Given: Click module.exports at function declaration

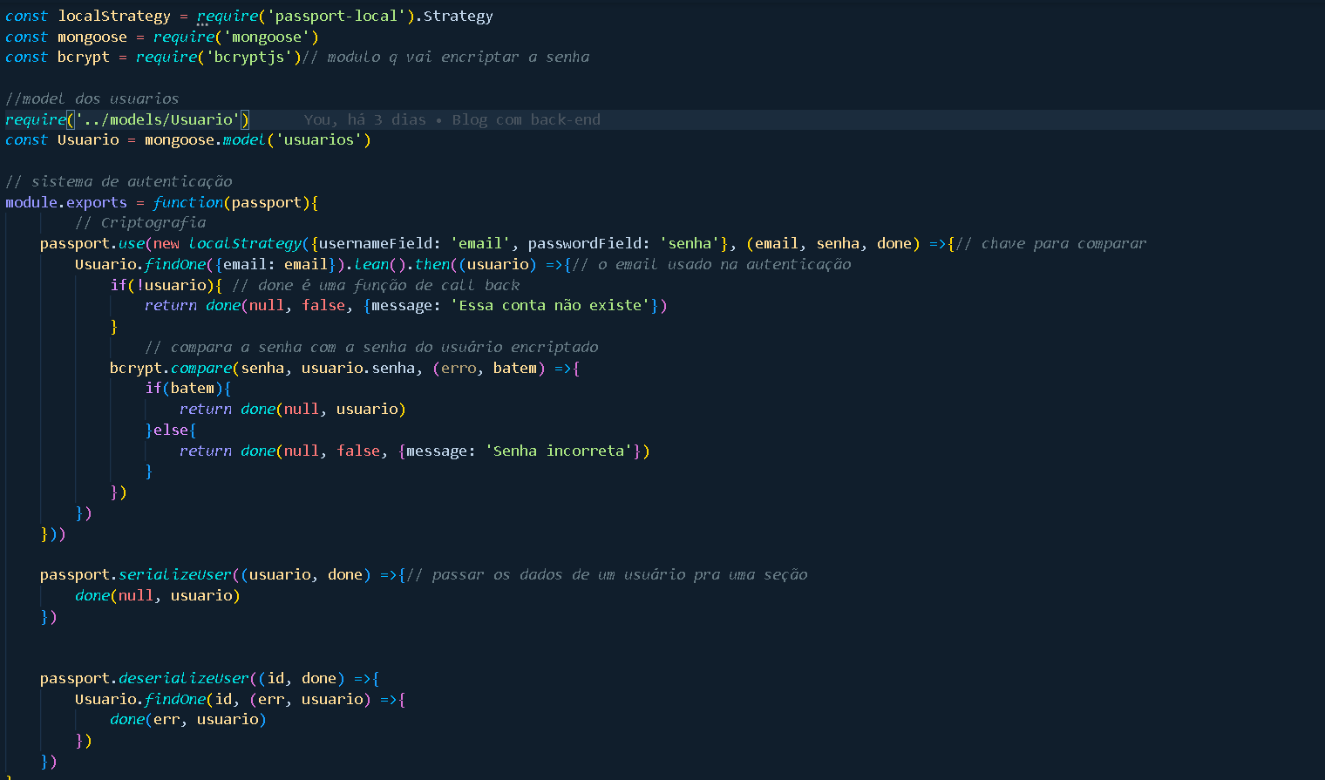Looking at the screenshot, I should 66,202.
